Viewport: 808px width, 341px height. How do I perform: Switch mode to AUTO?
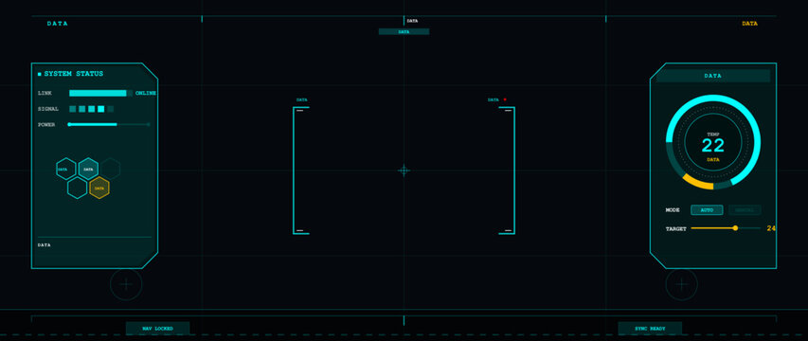pyautogui.click(x=707, y=210)
